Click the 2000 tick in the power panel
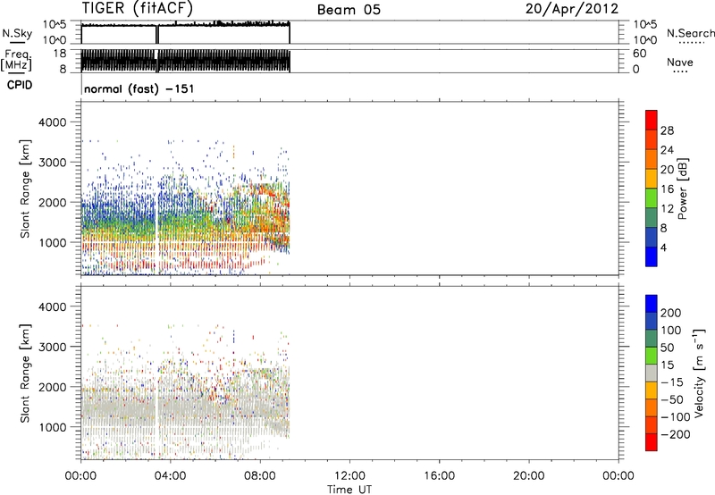 coord(52,202)
